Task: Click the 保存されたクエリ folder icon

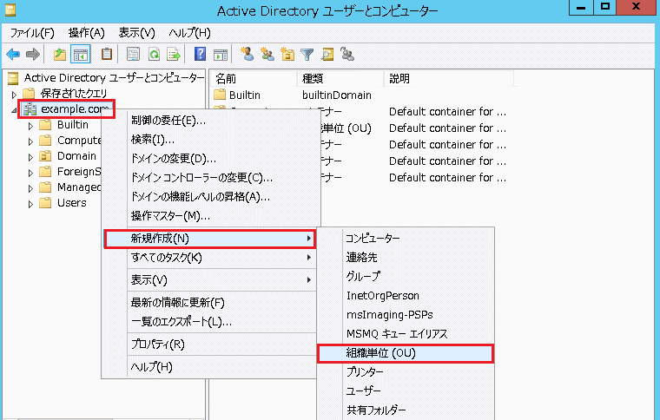Action: [x=29, y=94]
